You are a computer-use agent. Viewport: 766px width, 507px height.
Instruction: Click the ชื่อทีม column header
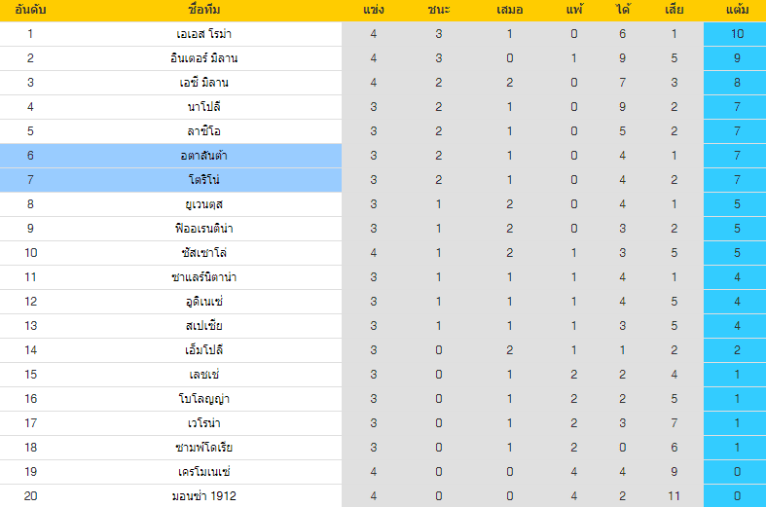(x=204, y=10)
